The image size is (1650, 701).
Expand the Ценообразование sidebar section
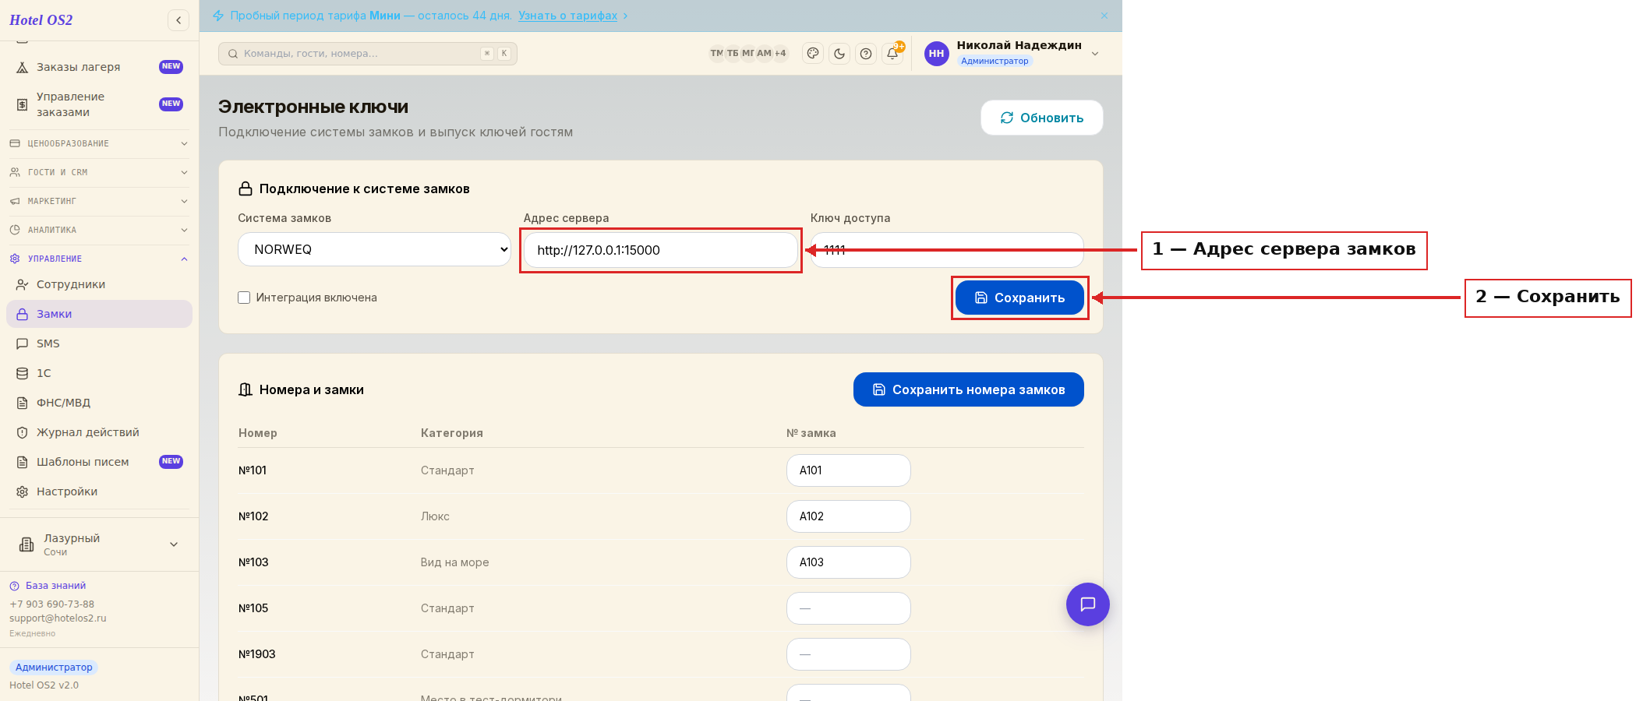[x=99, y=143]
